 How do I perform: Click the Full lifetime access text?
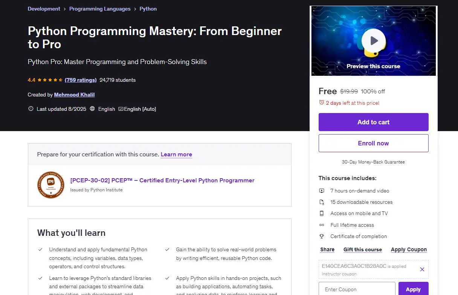pyautogui.click(x=352, y=225)
